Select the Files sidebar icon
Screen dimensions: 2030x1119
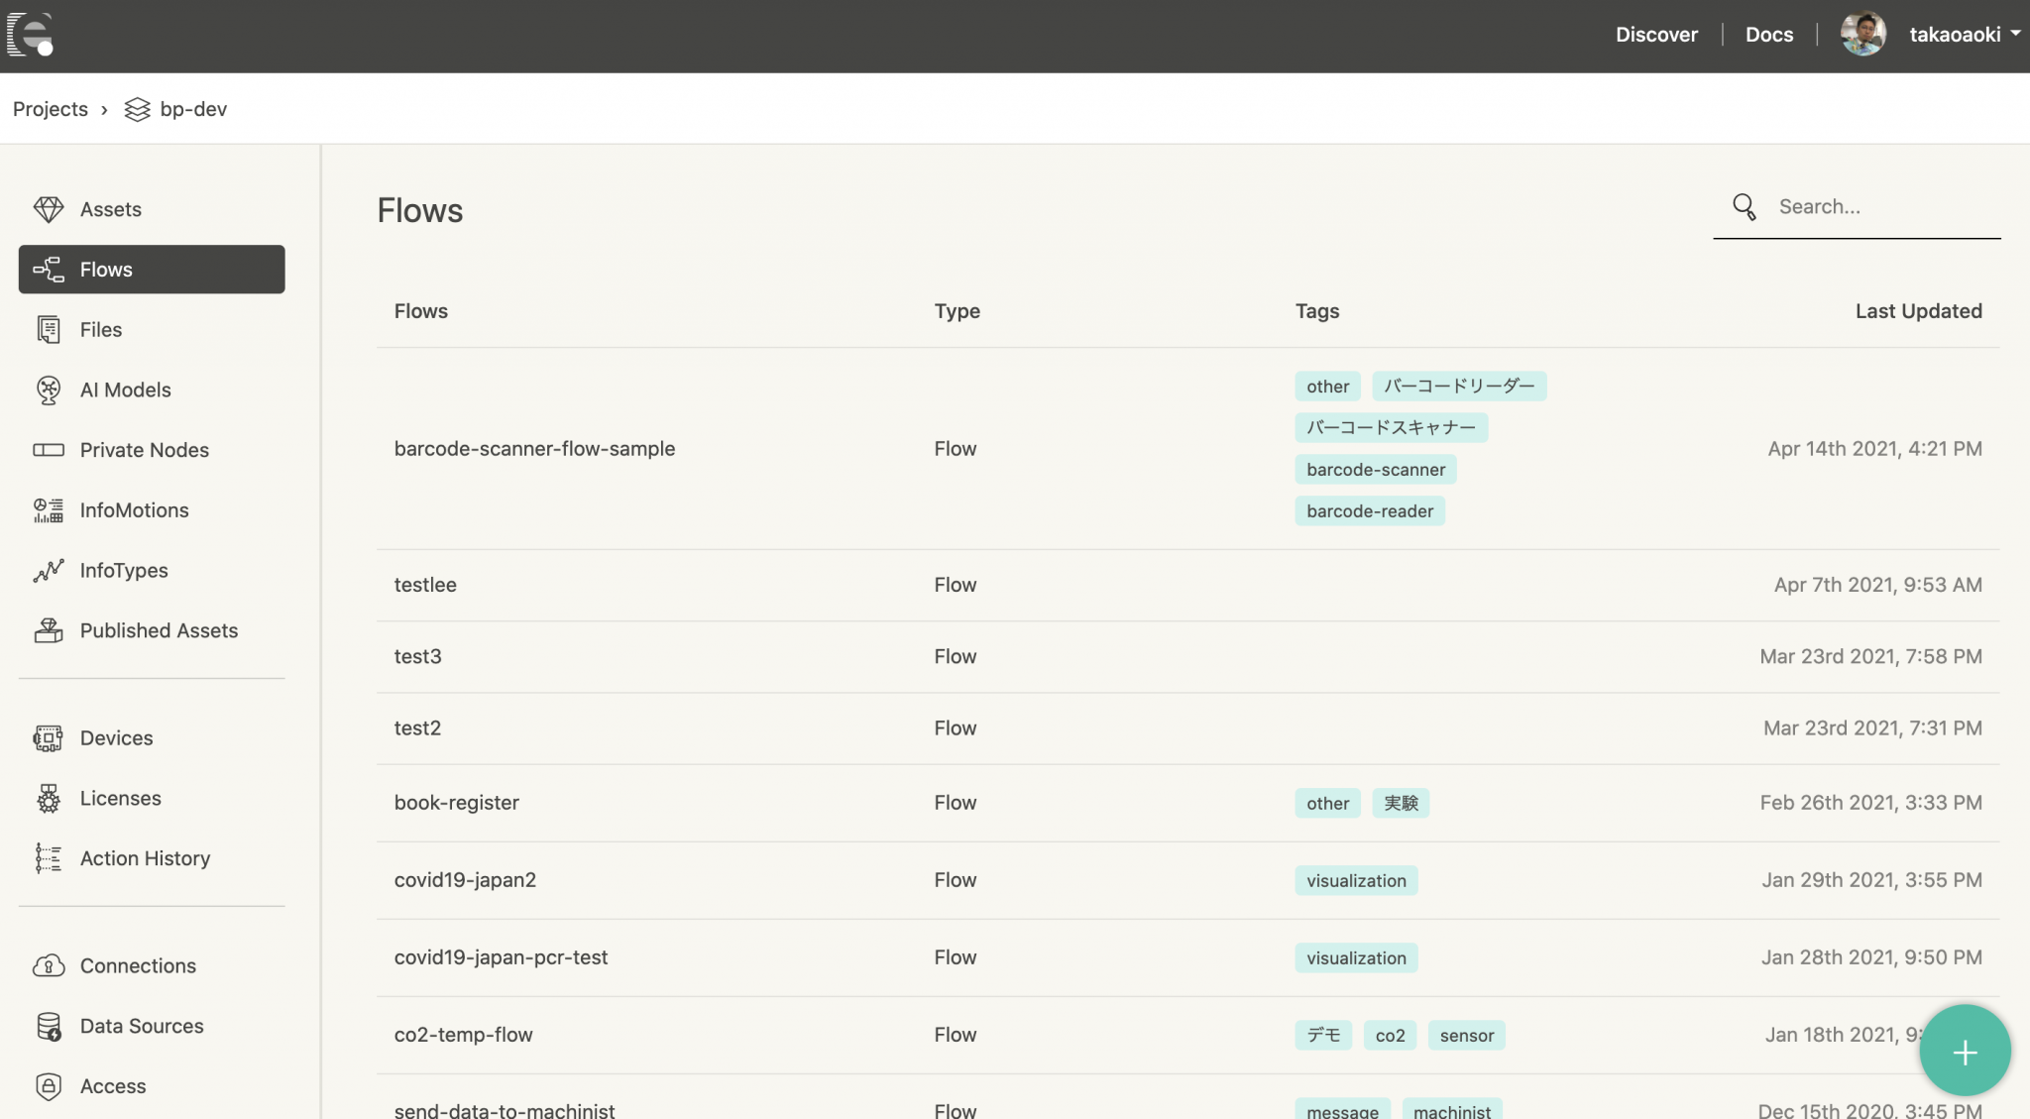[49, 329]
